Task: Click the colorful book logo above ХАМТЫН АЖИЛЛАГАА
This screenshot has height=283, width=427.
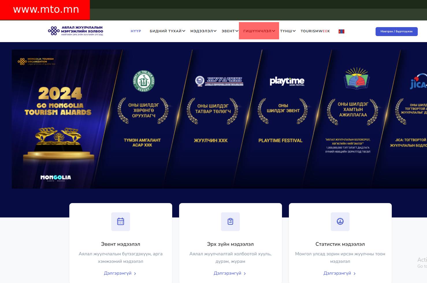Action: pyautogui.click(x=357, y=78)
